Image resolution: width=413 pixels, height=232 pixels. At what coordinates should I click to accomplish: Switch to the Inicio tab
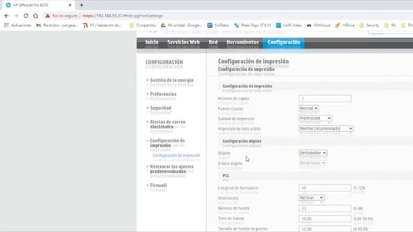[x=152, y=43]
